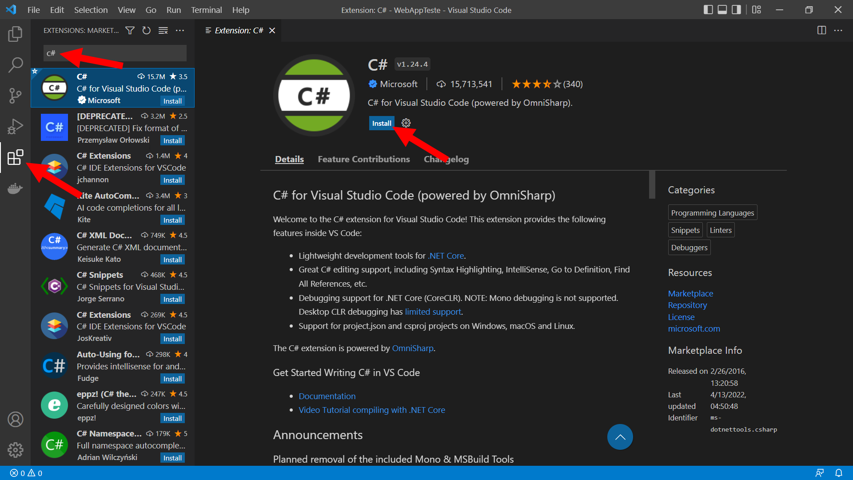The height and width of the screenshot is (480, 853).
Task: Switch to Feature Contributions tab
Action: tap(363, 159)
